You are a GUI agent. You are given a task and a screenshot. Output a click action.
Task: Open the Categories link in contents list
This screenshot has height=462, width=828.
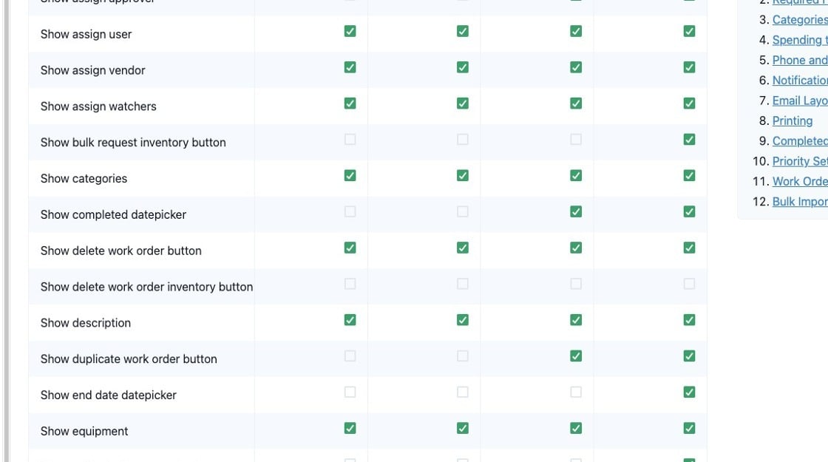[800, 19]
